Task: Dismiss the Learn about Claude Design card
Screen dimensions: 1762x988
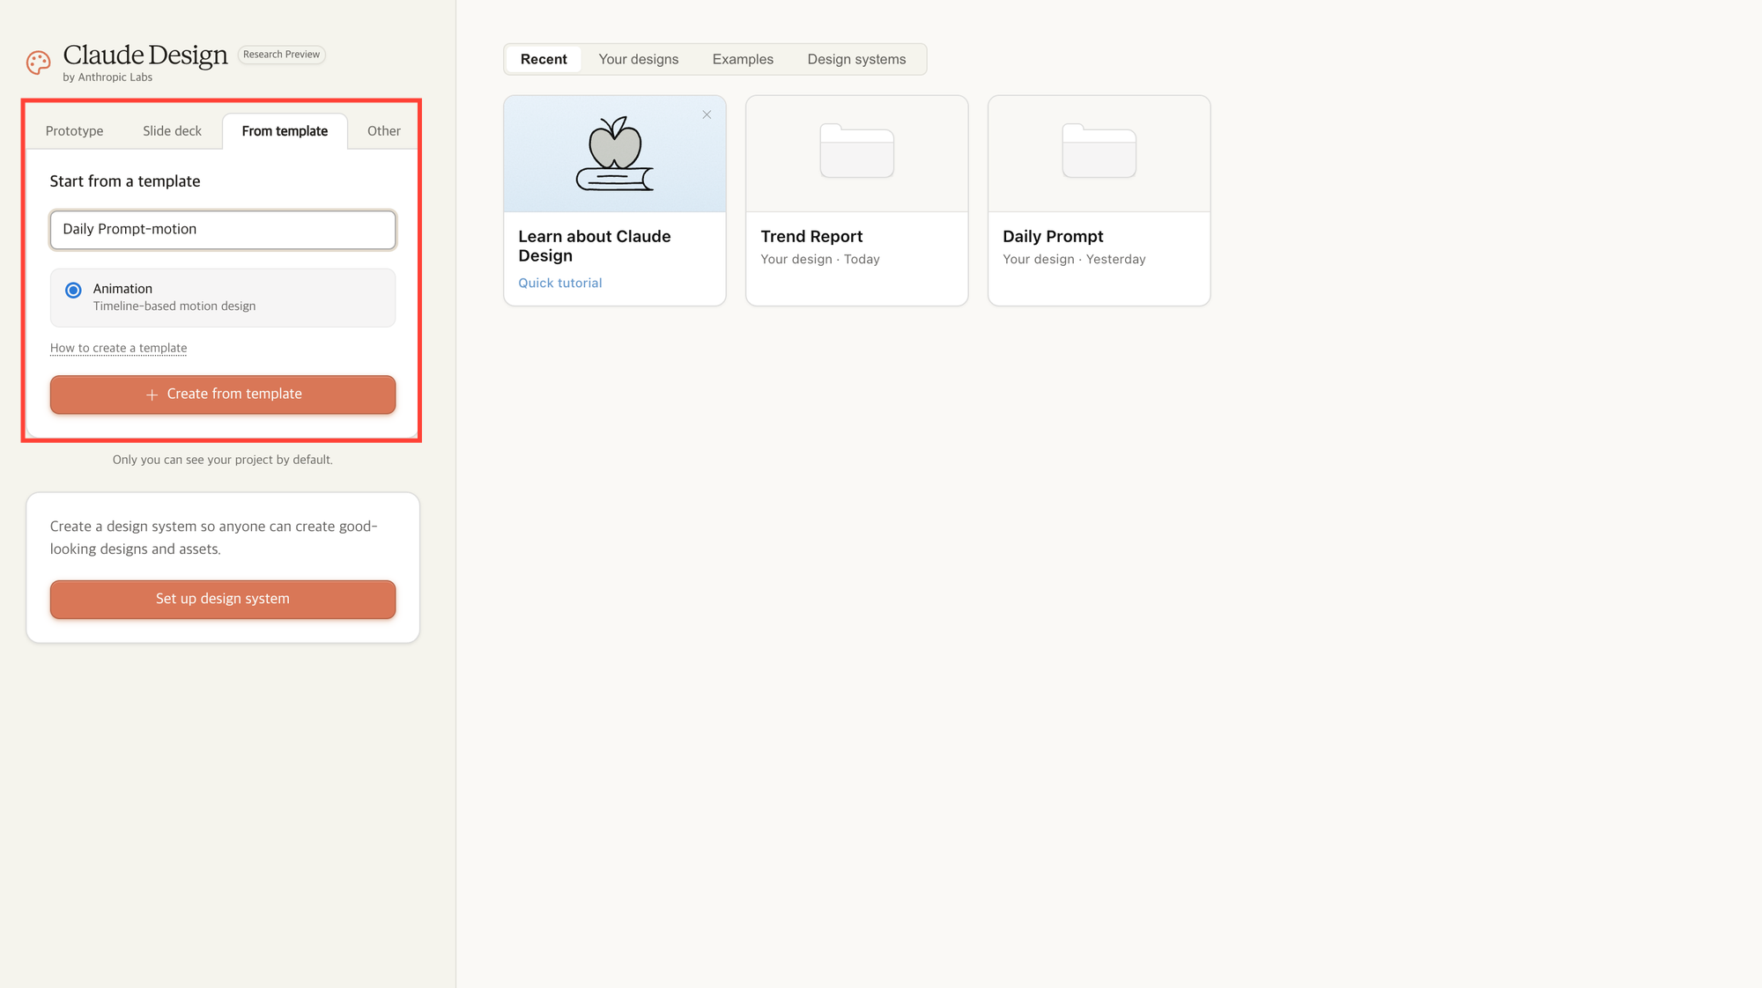Action: tap(707, 114)
